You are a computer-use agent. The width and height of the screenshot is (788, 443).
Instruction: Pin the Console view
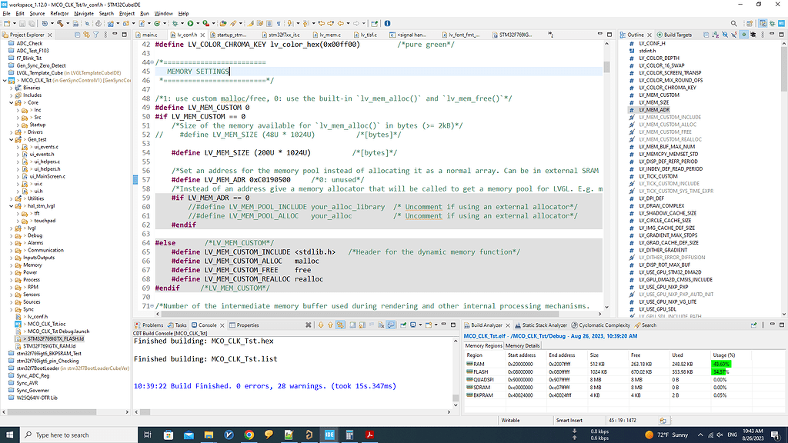[x=403, y=325]
